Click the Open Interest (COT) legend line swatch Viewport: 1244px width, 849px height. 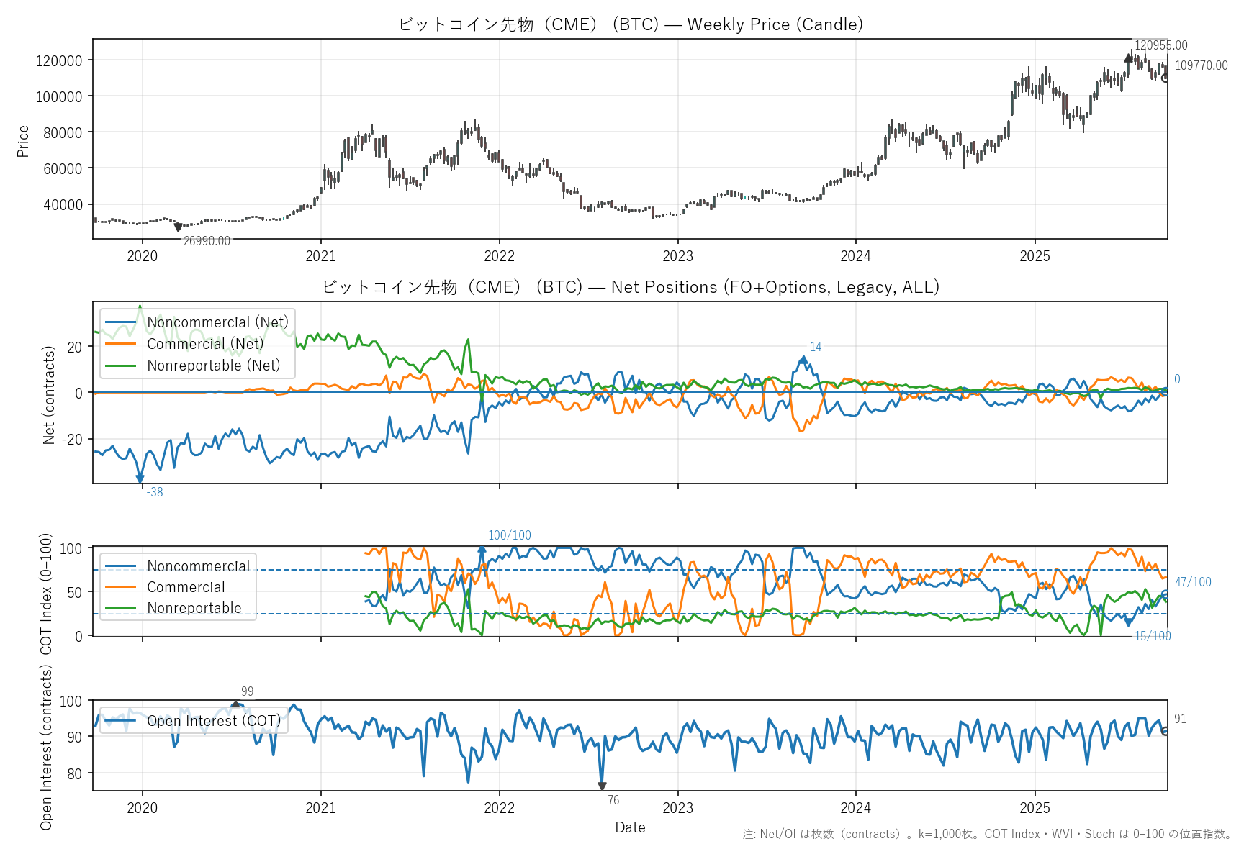point(120,721)
